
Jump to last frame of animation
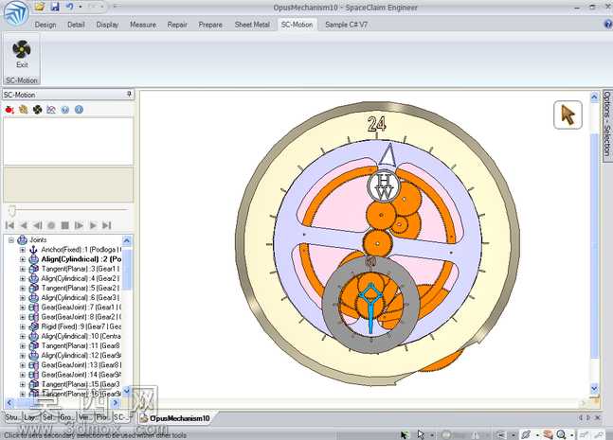106,225
